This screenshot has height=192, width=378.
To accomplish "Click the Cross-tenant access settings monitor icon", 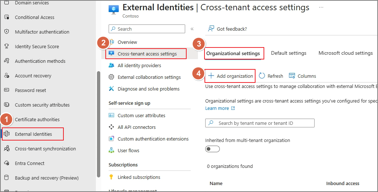I will click(x=112, y=53).
